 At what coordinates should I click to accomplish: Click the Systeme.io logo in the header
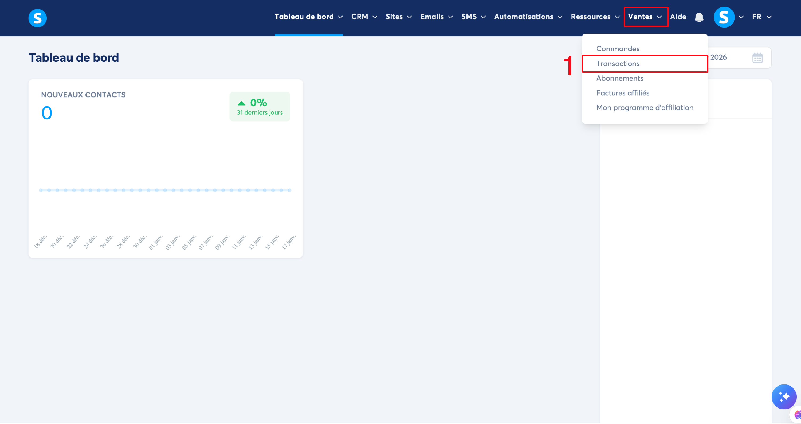[x=37, y=18]
